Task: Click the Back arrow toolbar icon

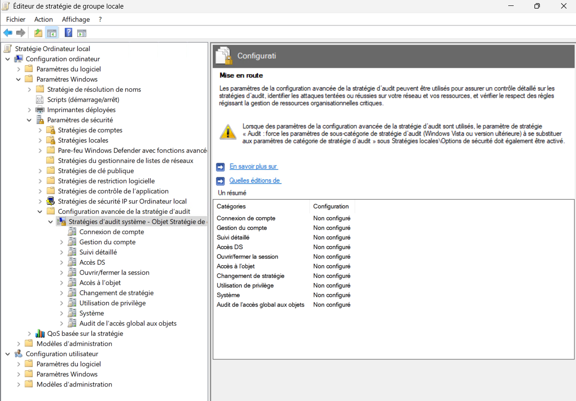Action: pyautogui.click(x=8, y=33)
